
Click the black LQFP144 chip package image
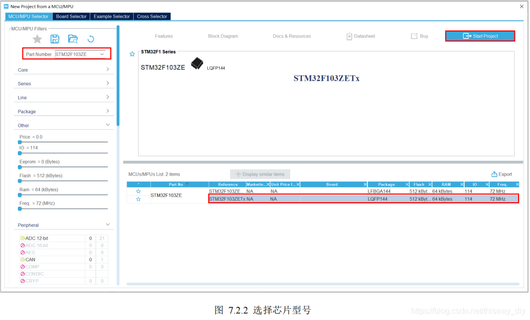point(197,63)
